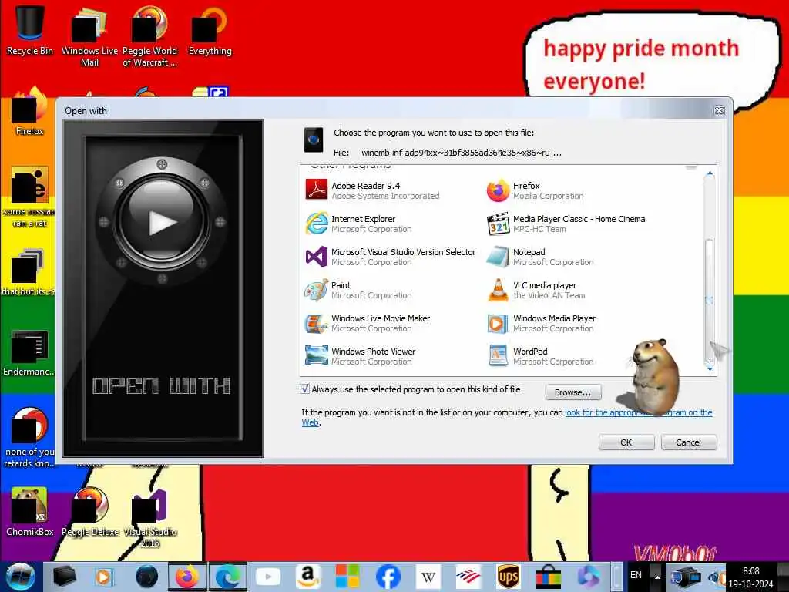Open Wikipedia taskbar shortcut
Viewport: 789px width, 592px height.
point(428,577)
